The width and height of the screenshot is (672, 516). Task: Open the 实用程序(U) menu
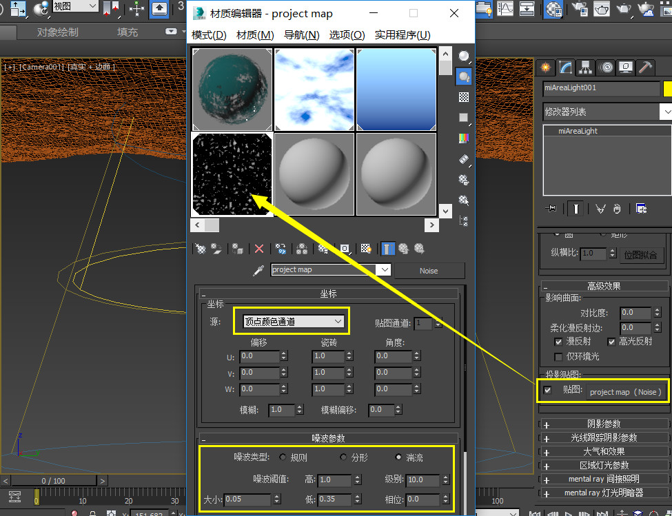click(x=403, y=34)
